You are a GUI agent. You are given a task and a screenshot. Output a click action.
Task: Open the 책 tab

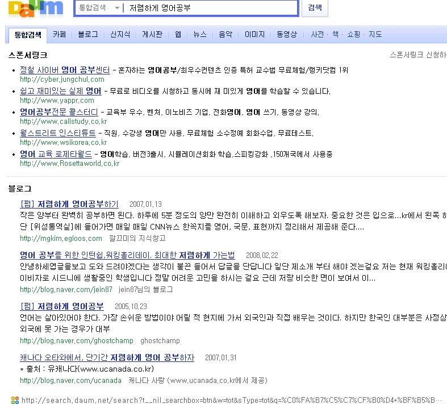(x=335, y=35)
